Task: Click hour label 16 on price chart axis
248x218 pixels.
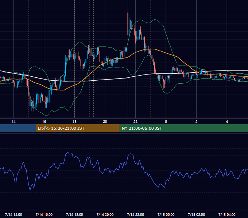Action: (x=44, y=122)
